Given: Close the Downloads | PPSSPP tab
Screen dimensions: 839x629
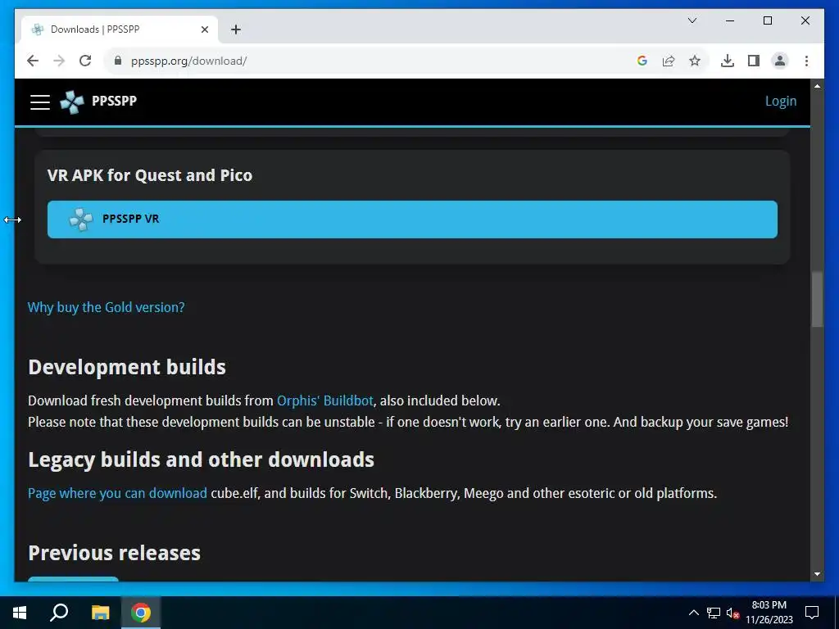Looking at the screenshot, I should pyautogui.click(x=204, y=29).
